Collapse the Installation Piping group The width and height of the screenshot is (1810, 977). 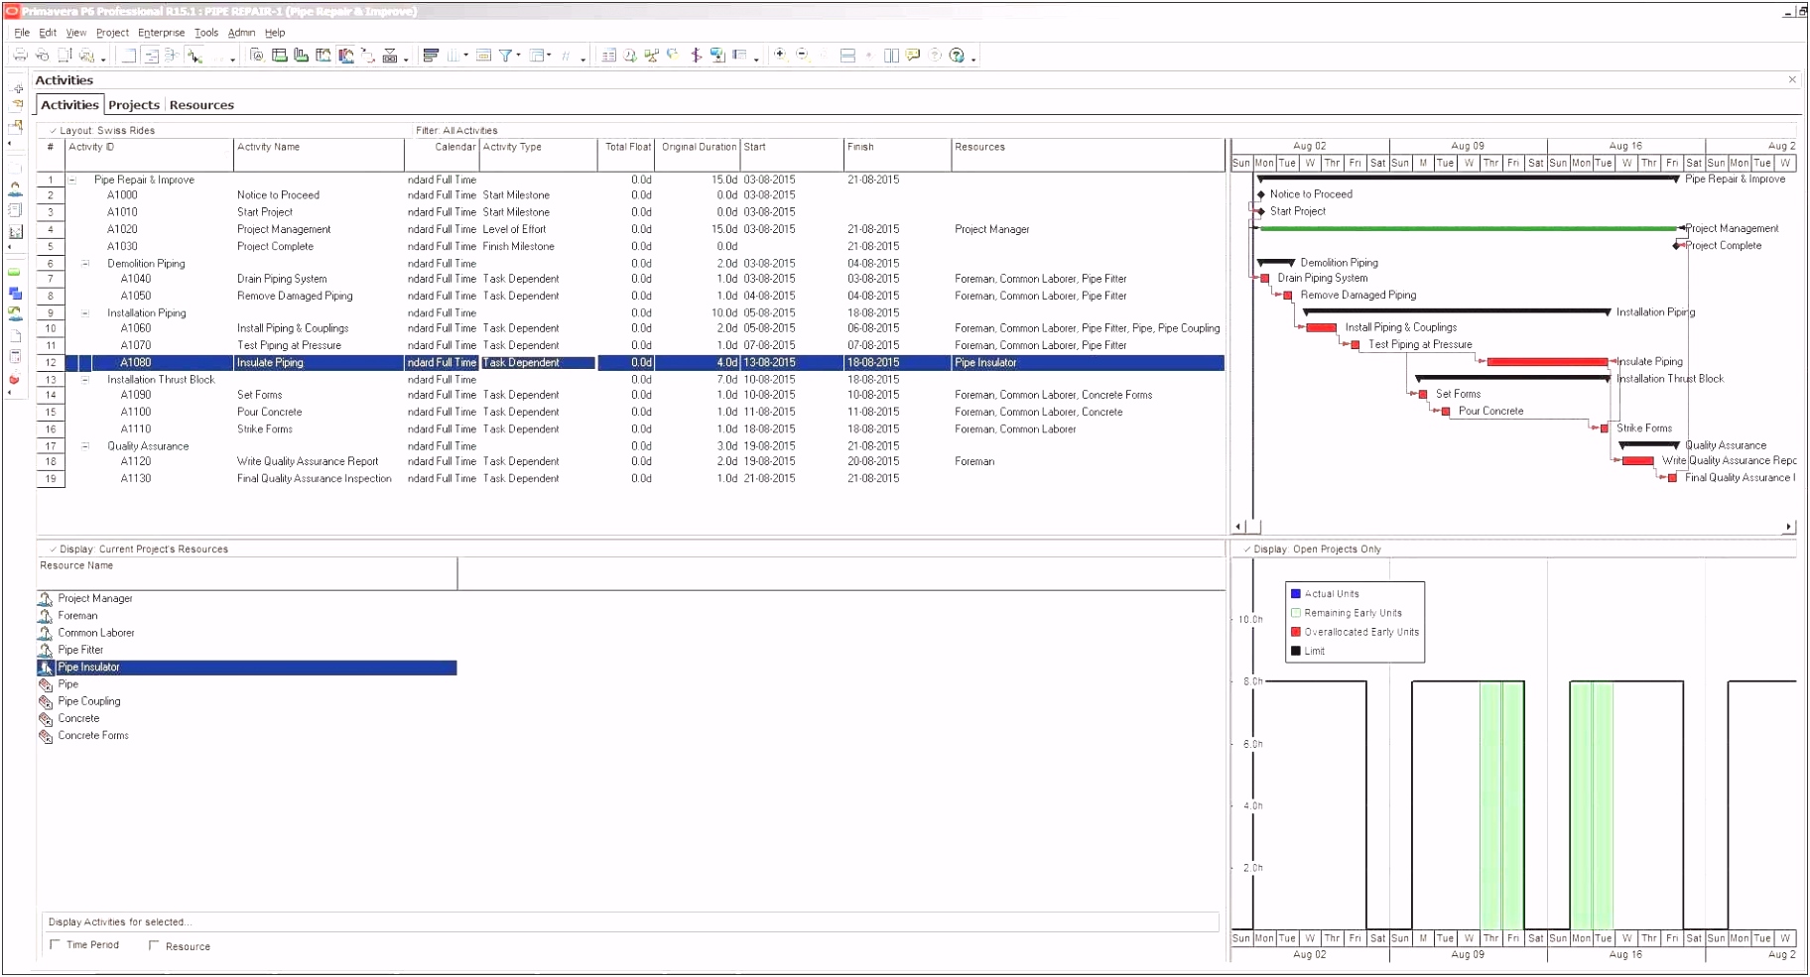click(85, 313)
